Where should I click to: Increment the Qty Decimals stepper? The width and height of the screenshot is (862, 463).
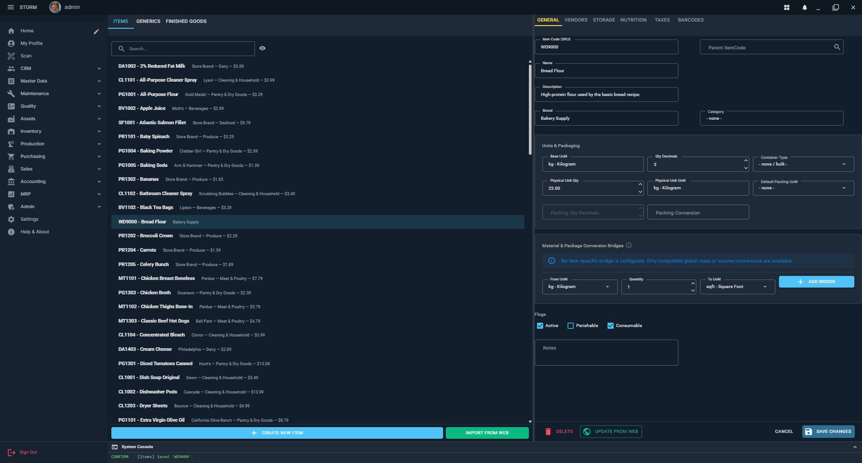coord(746,161)
